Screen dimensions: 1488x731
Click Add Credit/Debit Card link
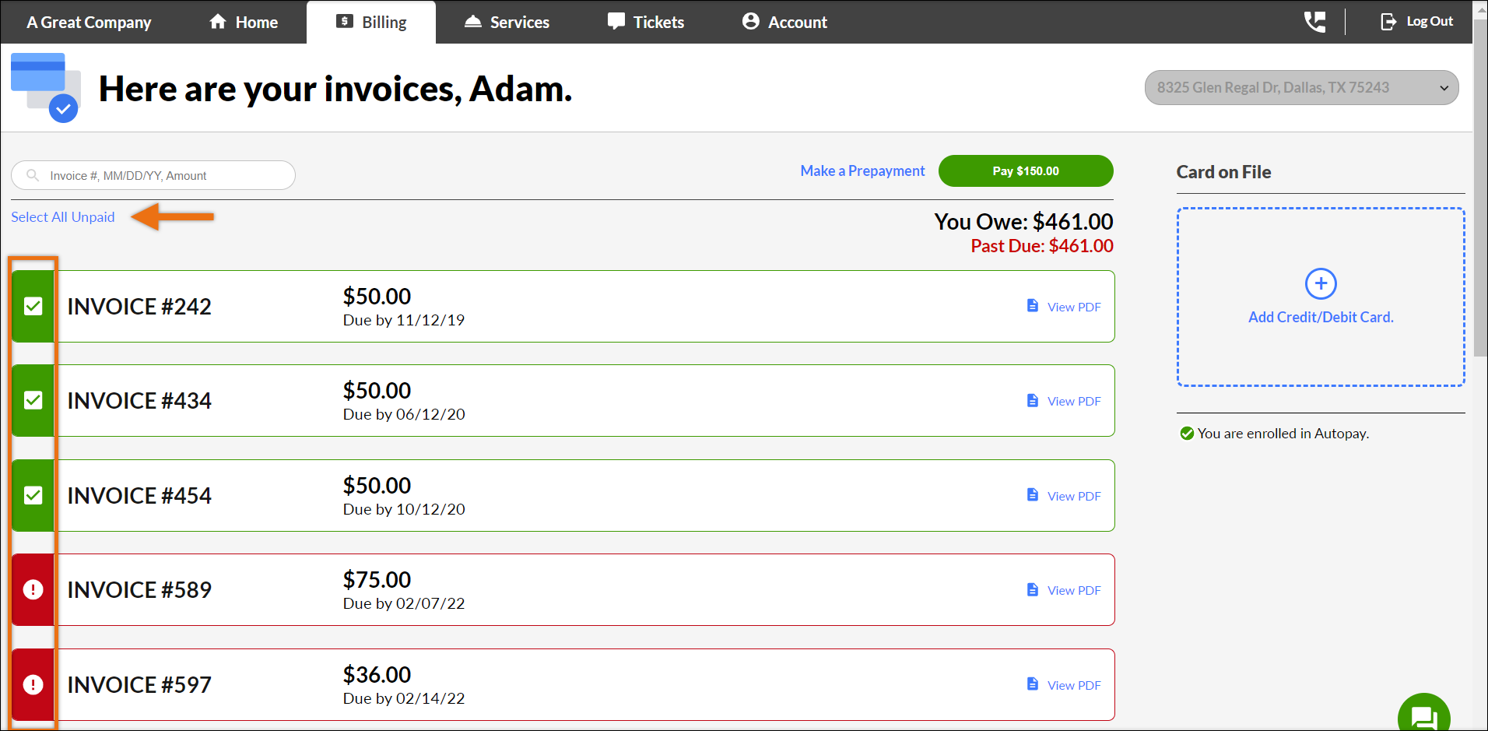(1321, 317)
